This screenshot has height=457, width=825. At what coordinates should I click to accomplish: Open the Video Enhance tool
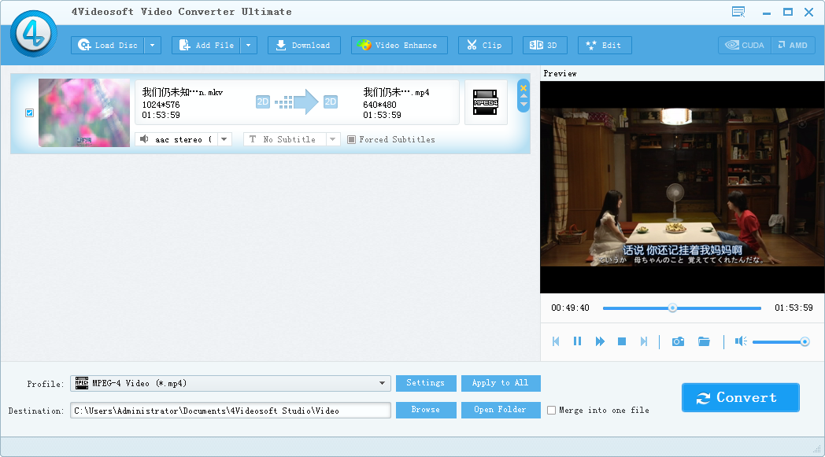point(399,46)
